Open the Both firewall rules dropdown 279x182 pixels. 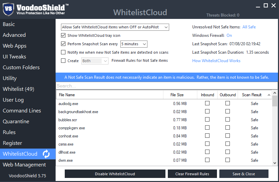95,61
